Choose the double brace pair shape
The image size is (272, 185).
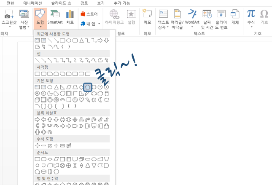click(50, 106)
